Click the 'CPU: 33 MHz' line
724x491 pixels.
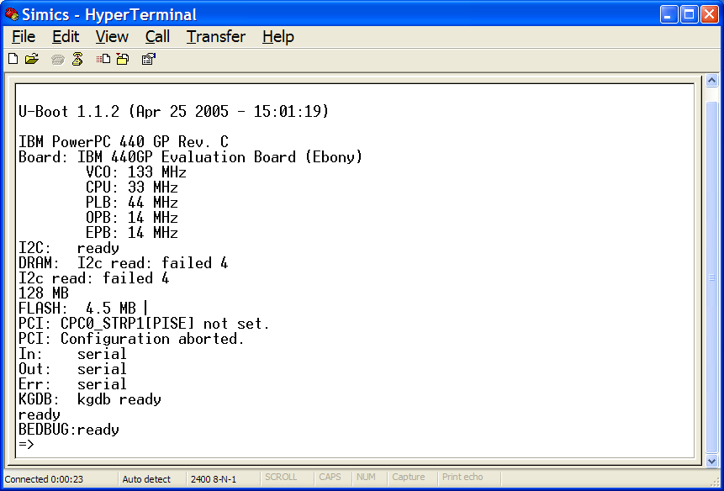(132, 187)
